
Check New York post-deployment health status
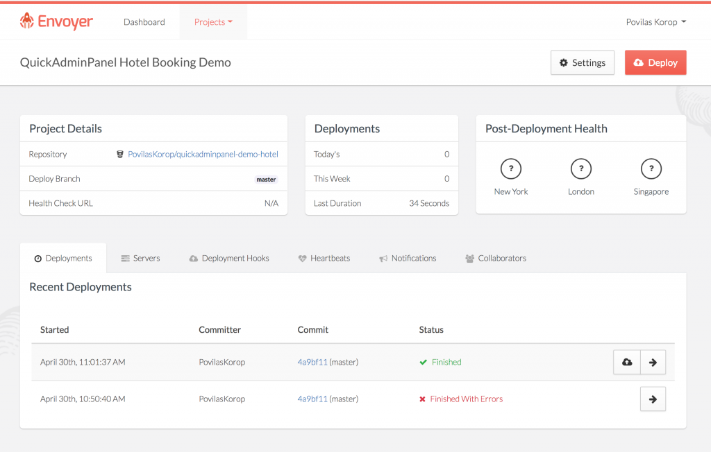tap(511, 168)
